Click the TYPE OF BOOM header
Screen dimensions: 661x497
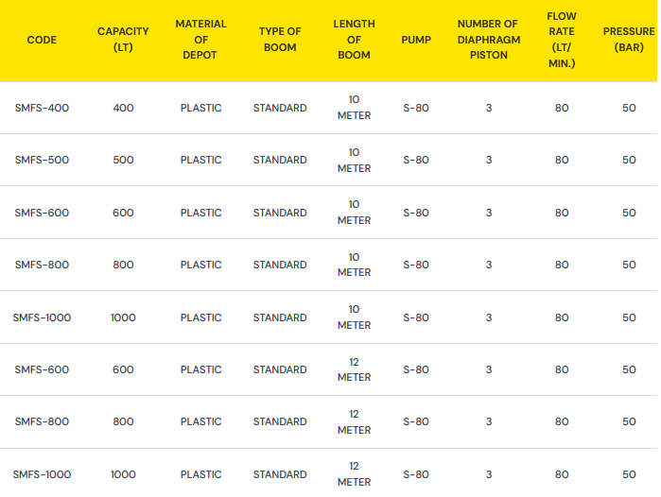click(x=280, y=40)
